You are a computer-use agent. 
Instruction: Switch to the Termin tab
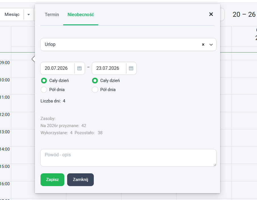[x=52, y=14]
